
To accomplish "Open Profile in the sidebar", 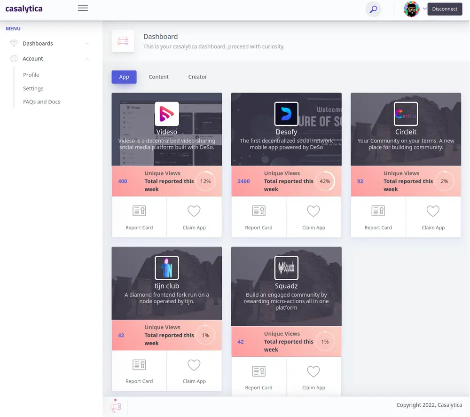I will coord(31,75).
